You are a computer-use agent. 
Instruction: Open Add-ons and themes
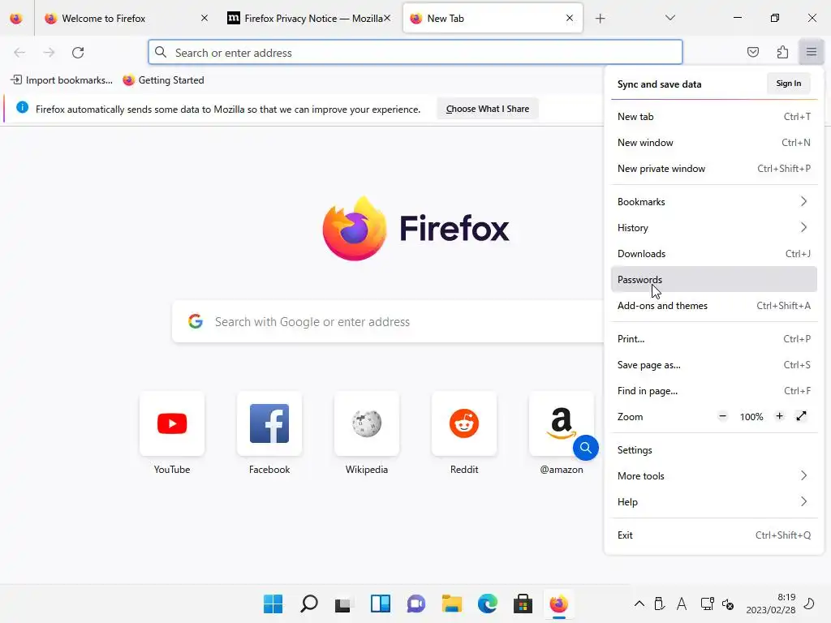click(x=714, y=306)
